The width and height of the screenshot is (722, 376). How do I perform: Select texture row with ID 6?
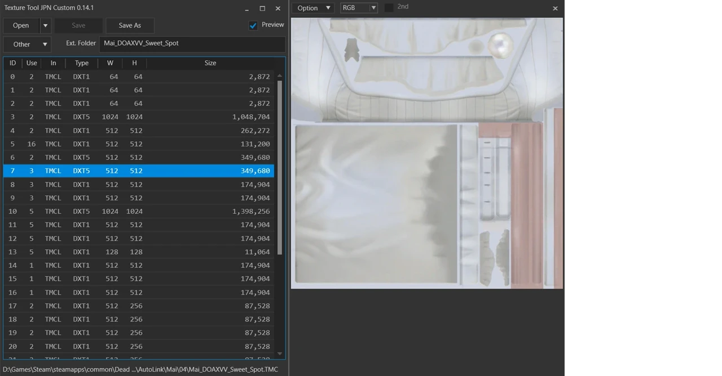[x=139, y=158]
